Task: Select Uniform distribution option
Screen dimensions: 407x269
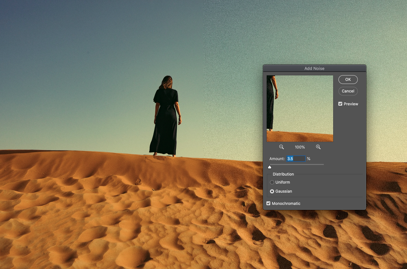Action: [272, 182]
